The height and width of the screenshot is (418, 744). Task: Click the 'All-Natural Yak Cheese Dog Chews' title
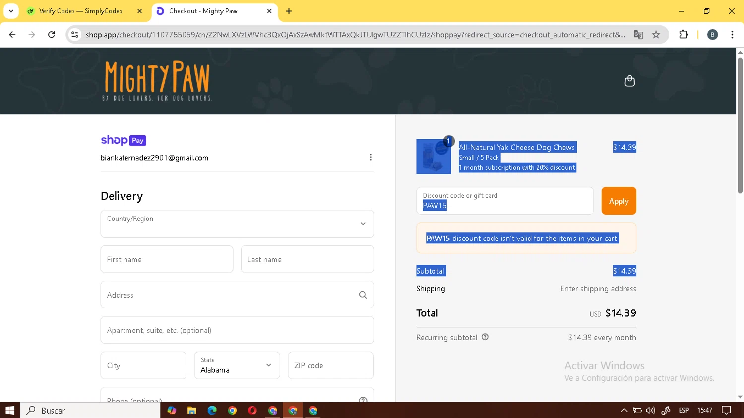pos(517,147)
